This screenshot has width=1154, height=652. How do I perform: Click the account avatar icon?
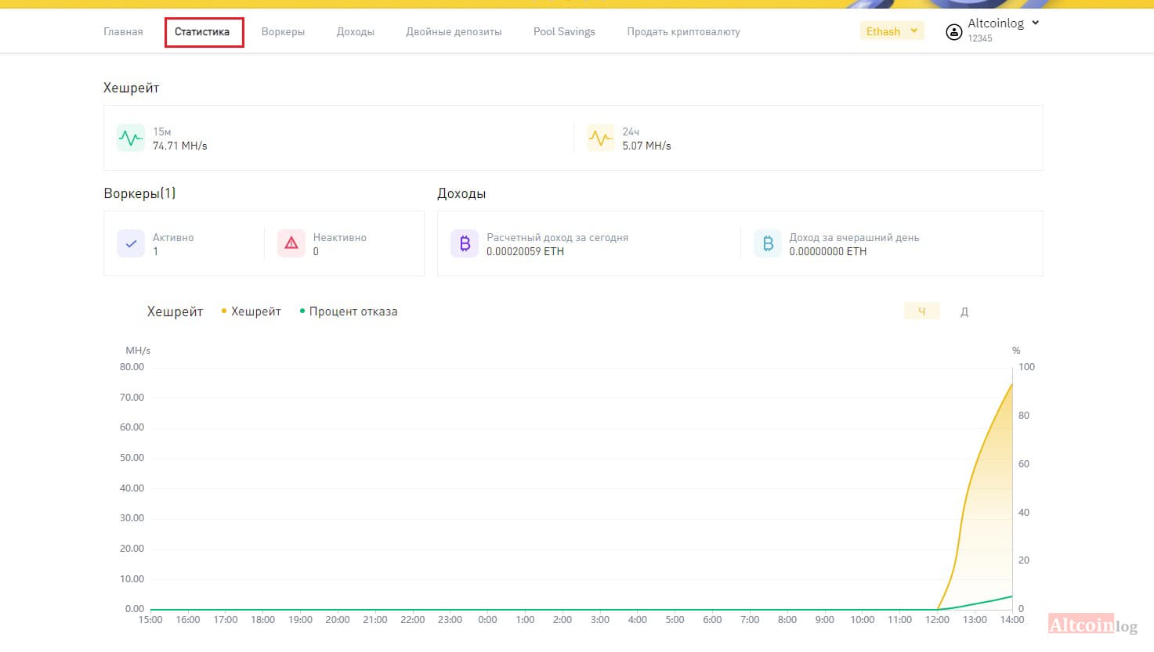953,32
